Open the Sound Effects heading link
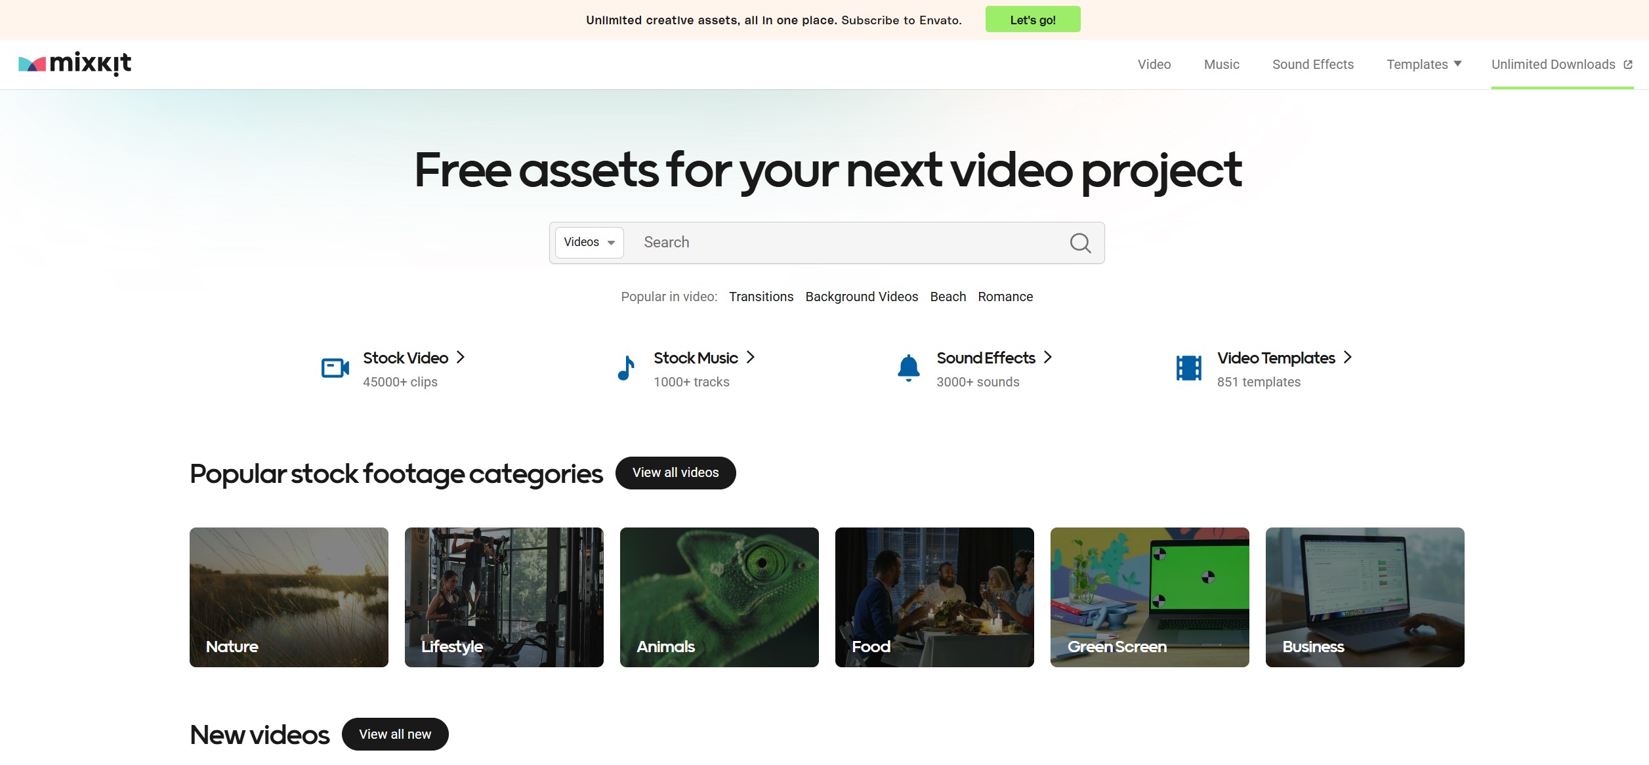The width and height of the screenshot is (1649, 765). click(x=986, y=358)
